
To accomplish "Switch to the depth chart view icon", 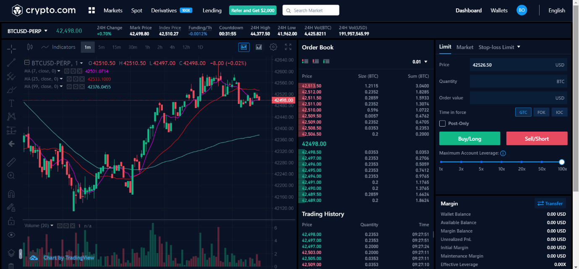I will [259, 47].
